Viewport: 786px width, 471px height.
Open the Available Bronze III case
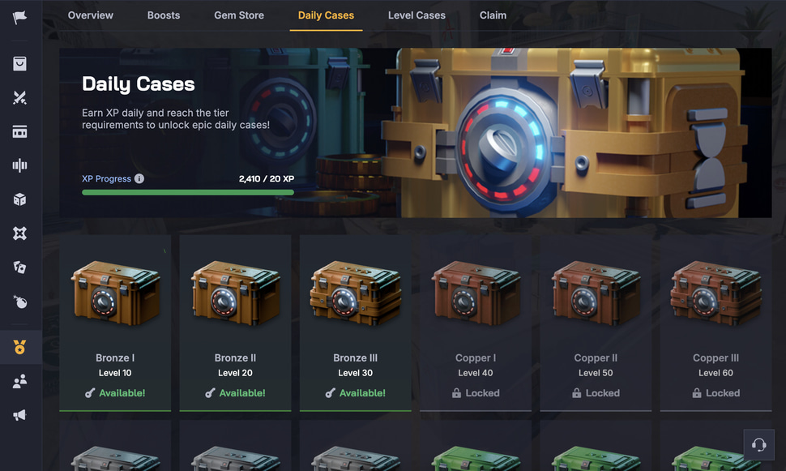pos(356,323)
